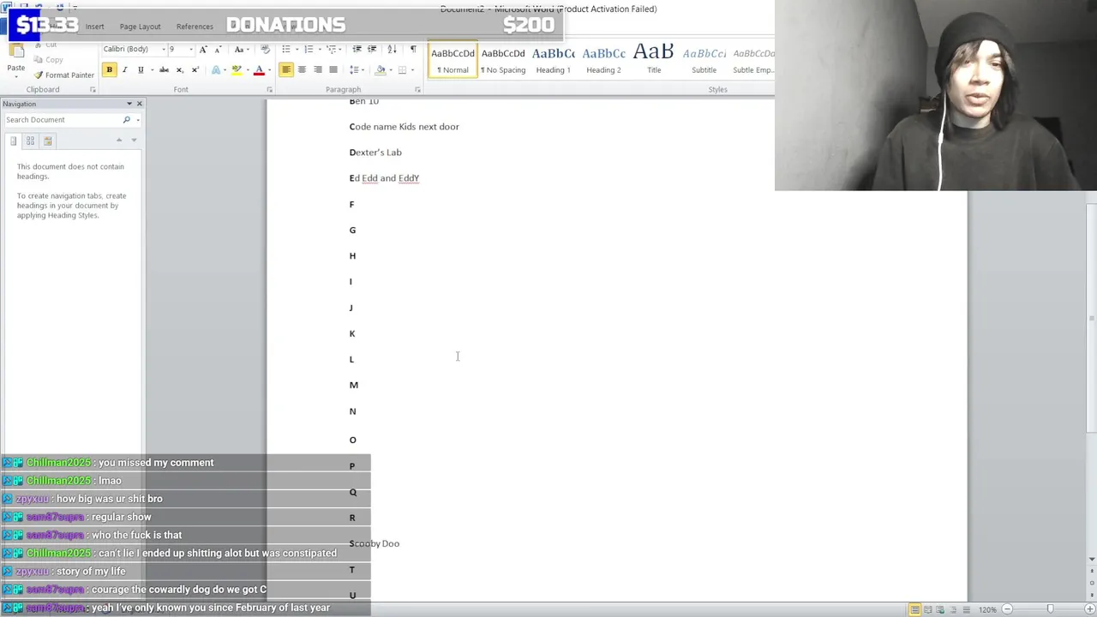Apply the Heading 2 style
1097x617 pixels.
(x=603, y=59)
